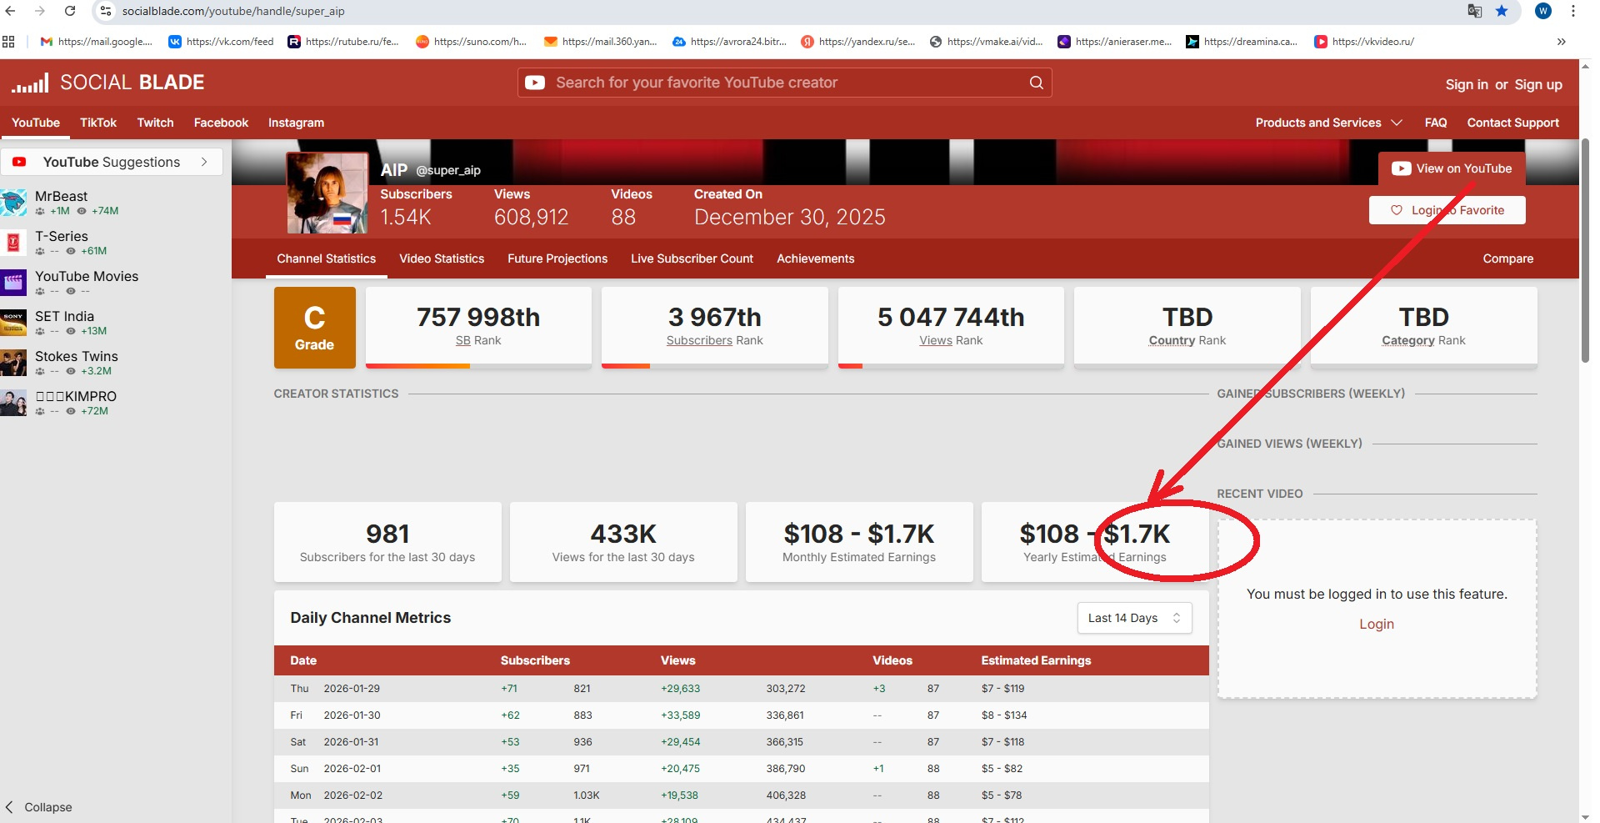Click the translate page icon in address bar
The image size is (1600, 823).
point(1474,11)
